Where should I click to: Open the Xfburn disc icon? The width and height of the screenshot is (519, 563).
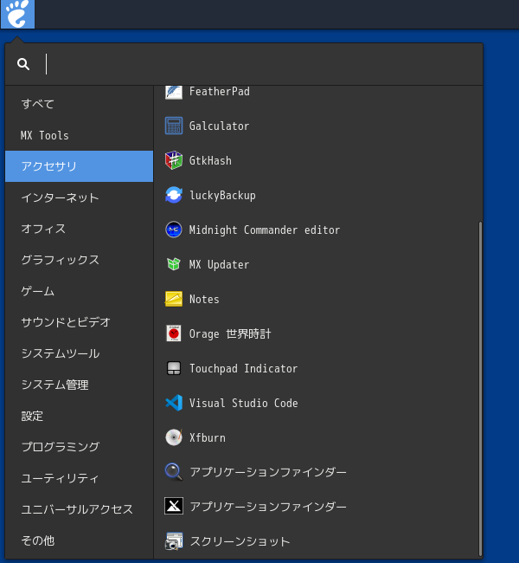[174, 437]
